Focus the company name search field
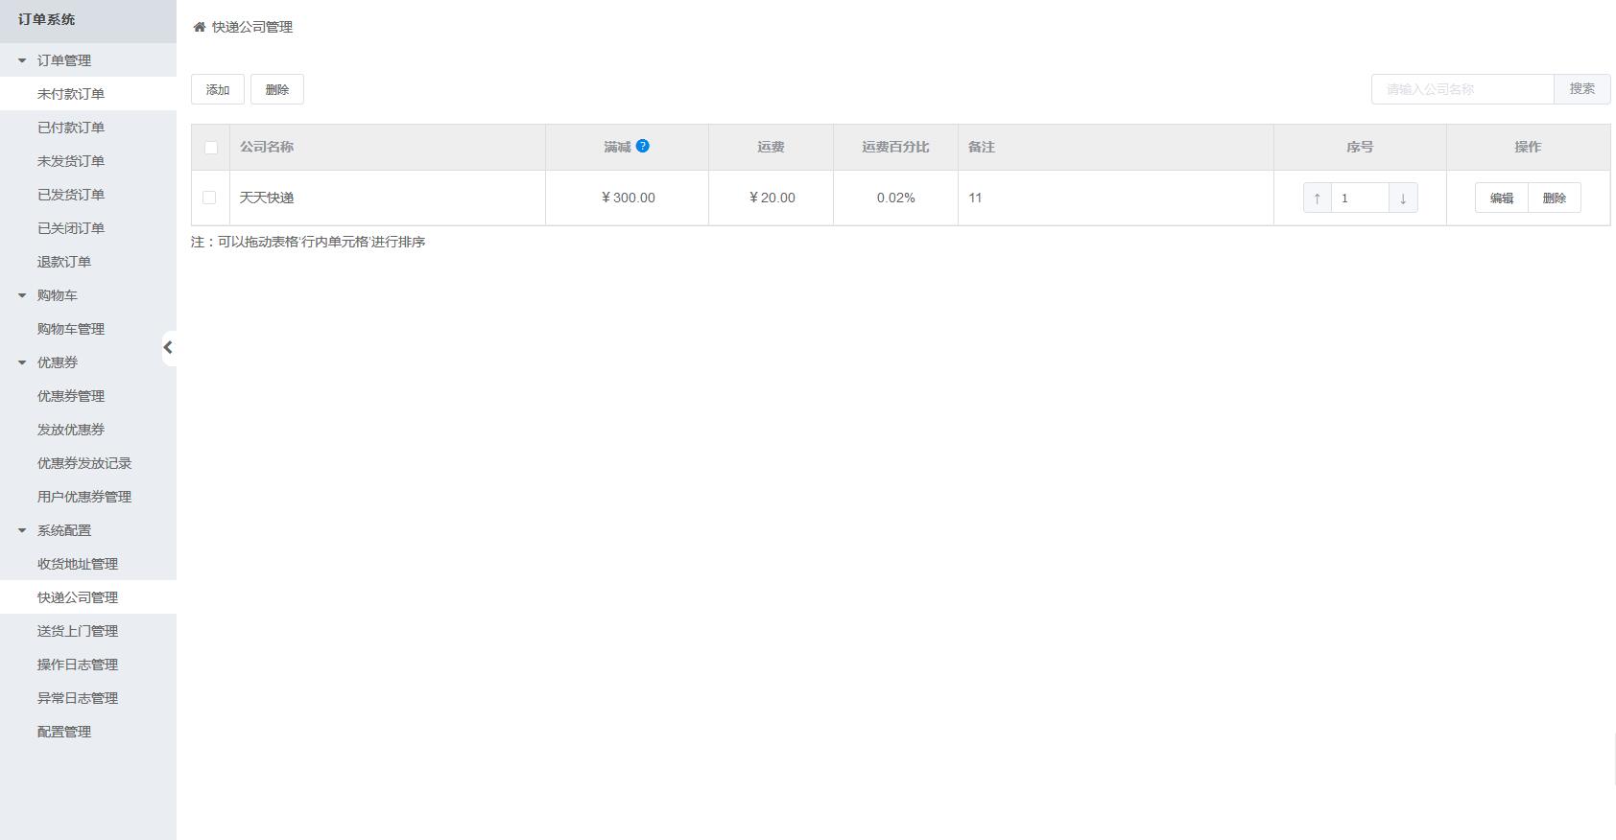Screen dimensions: 1616x840 click(1462, 89)
